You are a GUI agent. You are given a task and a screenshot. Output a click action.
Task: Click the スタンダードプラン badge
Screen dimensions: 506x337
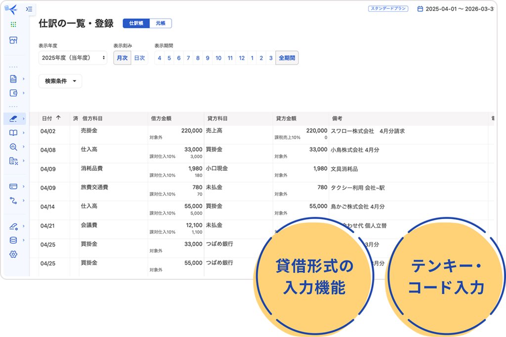click(x=388, y=9)
